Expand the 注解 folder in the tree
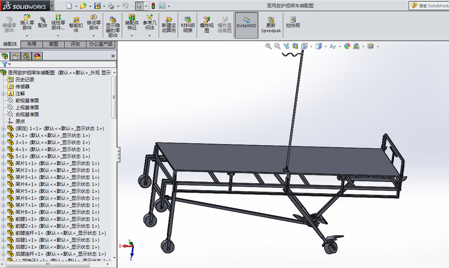The height and width of the screenshot is (268, 449). pyautogui.click(x=3, y=93)
